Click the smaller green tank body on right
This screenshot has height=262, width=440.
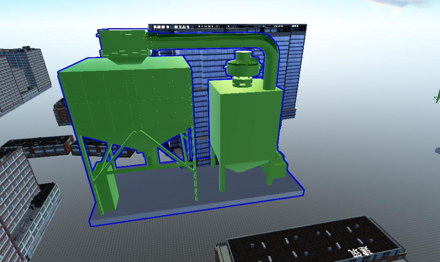pos(244,120)
